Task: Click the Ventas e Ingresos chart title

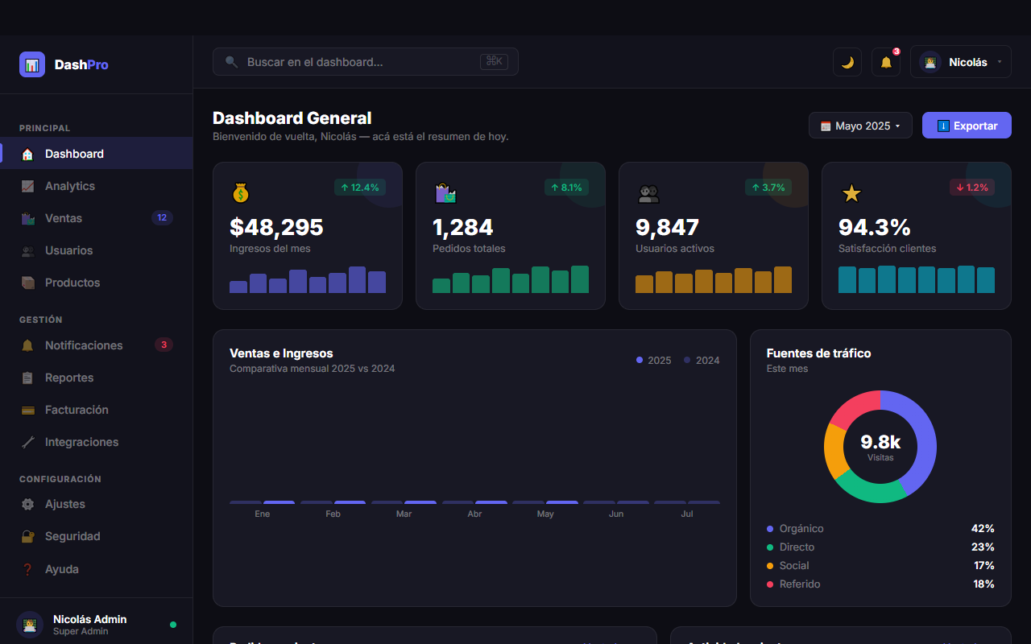Action: pyautogui.click(x=281, y=353)
